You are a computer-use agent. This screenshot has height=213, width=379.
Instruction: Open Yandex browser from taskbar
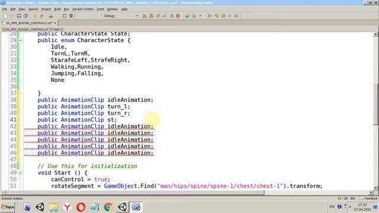pos(67,207)
